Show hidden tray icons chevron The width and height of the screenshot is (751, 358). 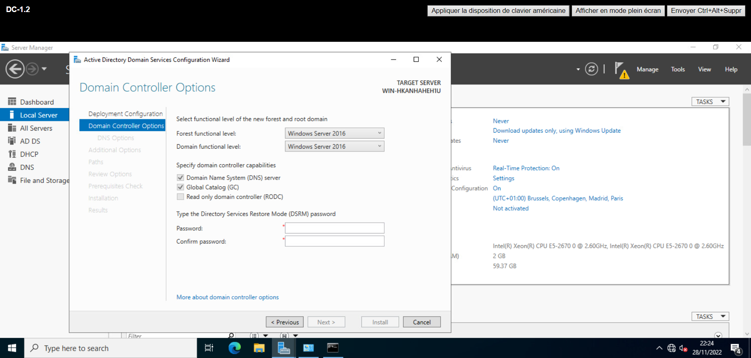click(x=659, y=348)
